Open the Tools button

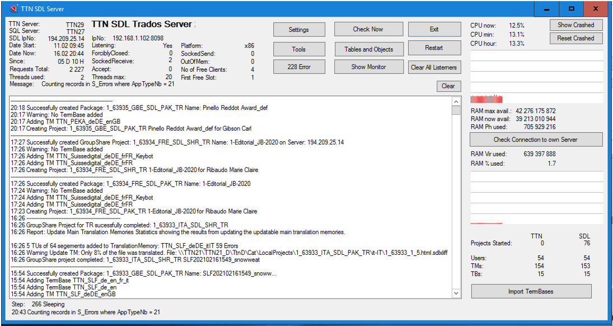(x=298, y=49)
